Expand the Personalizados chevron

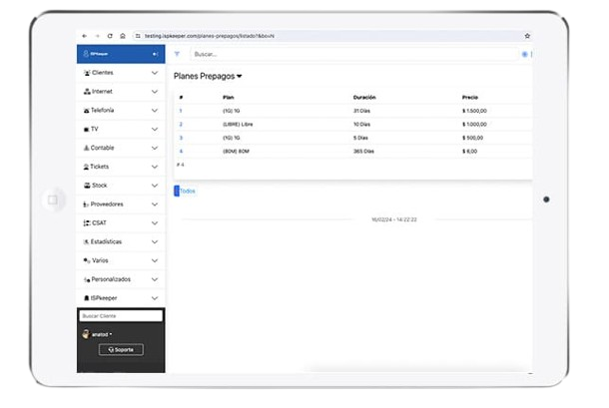click(155, 279)
